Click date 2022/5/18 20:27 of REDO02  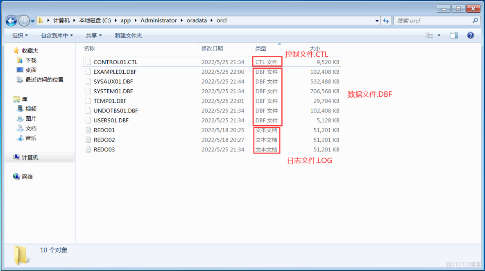223,140
